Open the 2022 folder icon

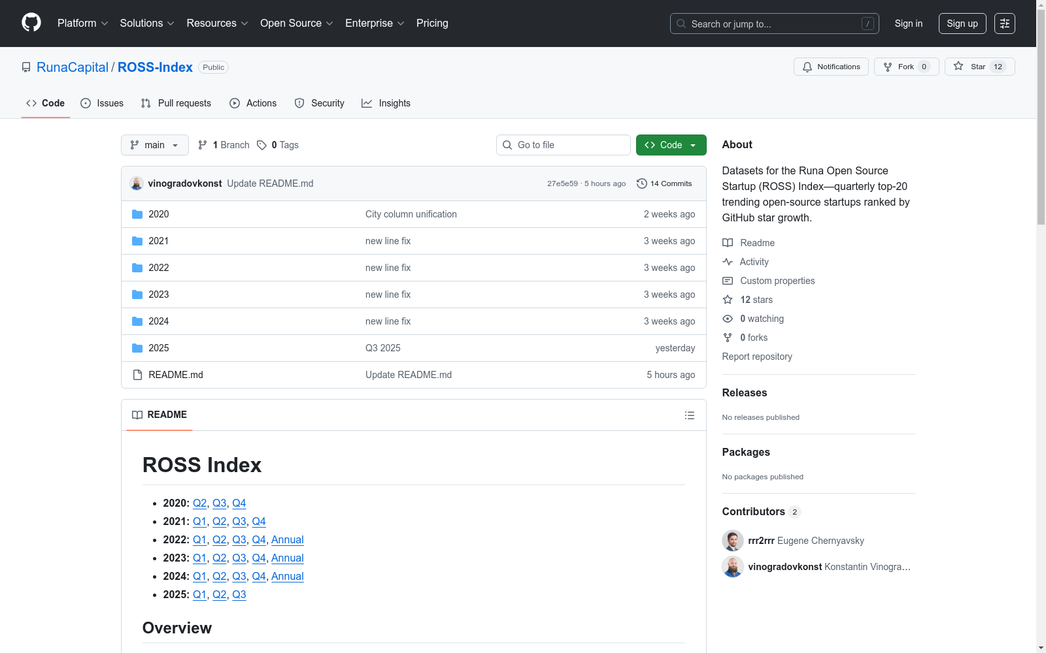point(137,268)
